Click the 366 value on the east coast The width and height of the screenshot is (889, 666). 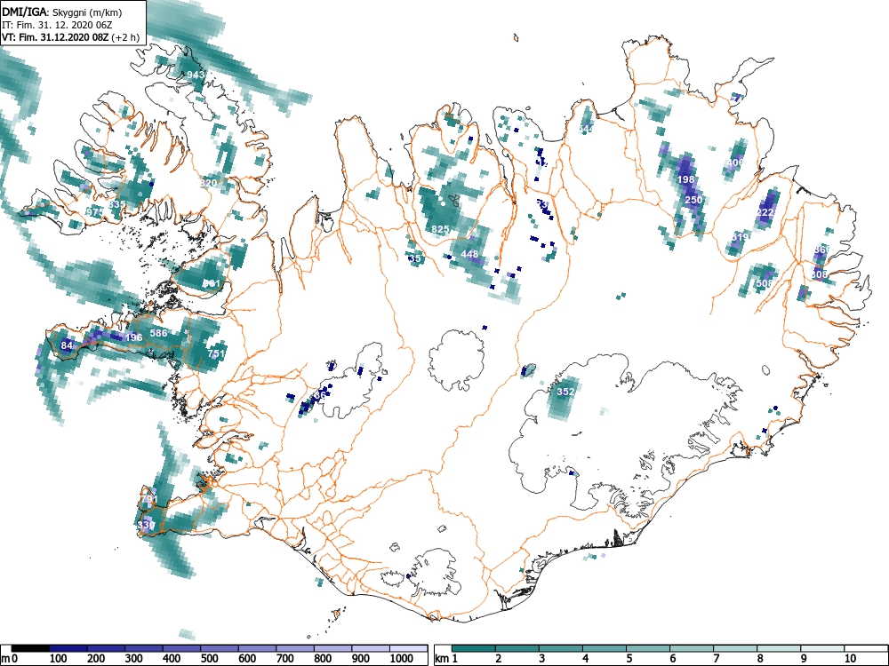point(821,250)
